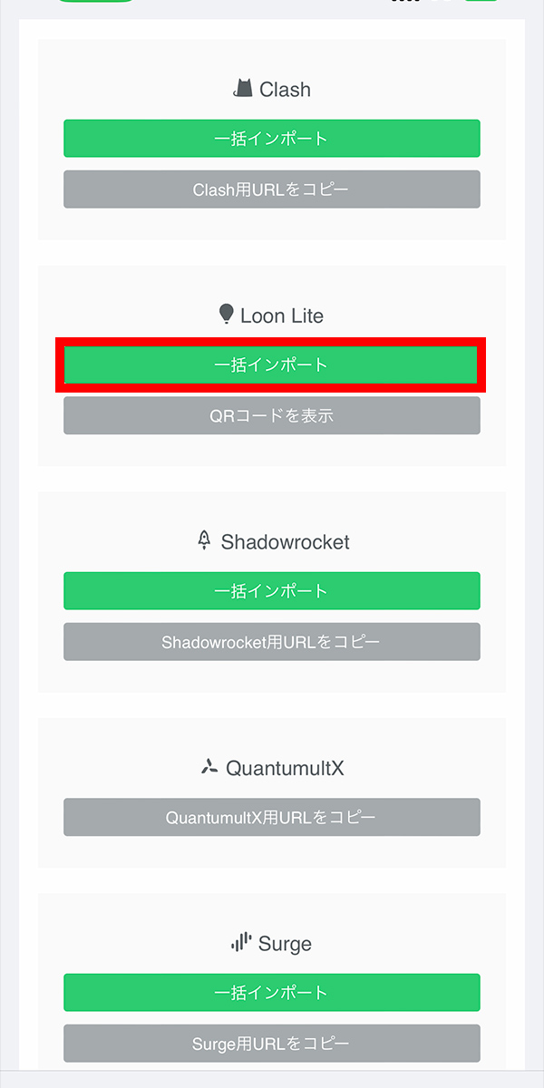Click Shadowrocket 一括インポート button

(271, 590)
